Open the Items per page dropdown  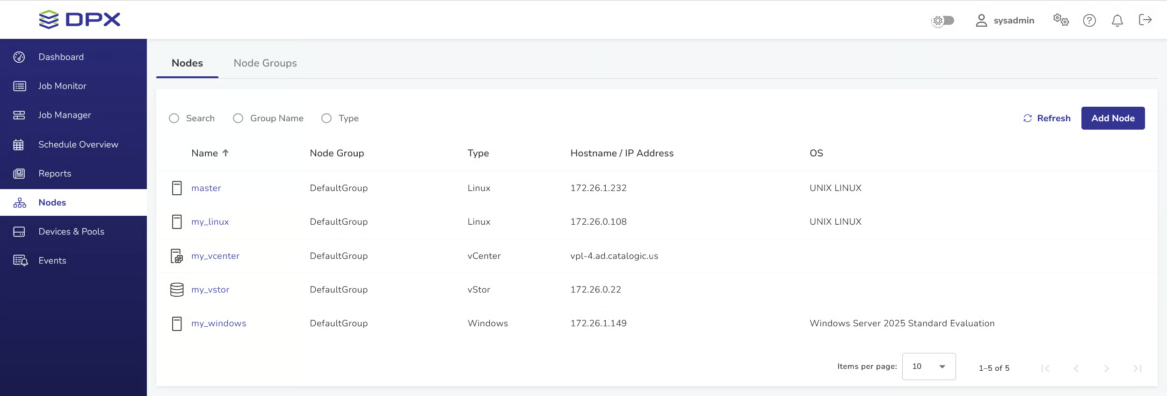[x=928, y=367]
